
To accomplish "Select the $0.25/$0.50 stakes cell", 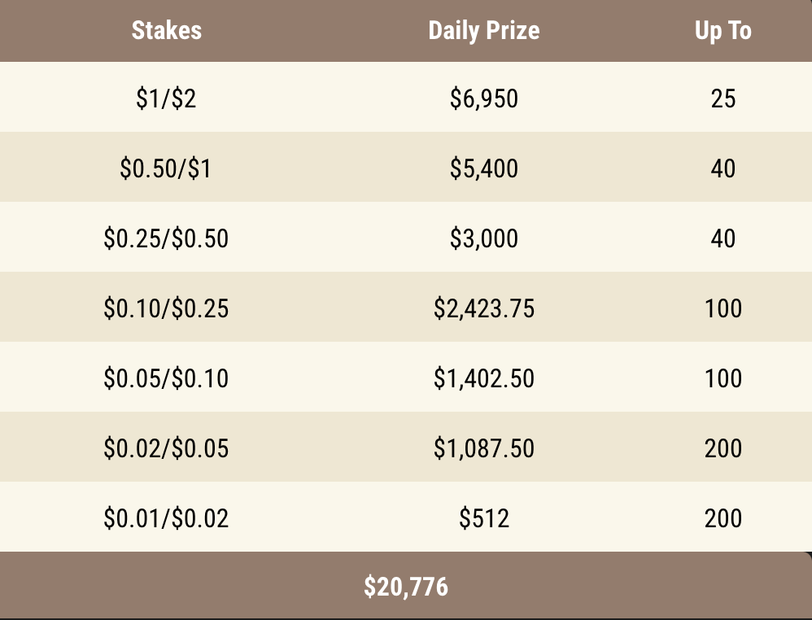I will pos(166,238).
